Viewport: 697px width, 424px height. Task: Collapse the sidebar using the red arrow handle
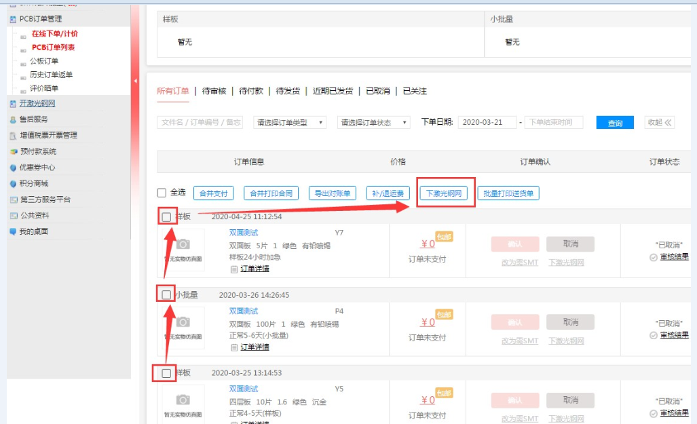tap(135, 81)
